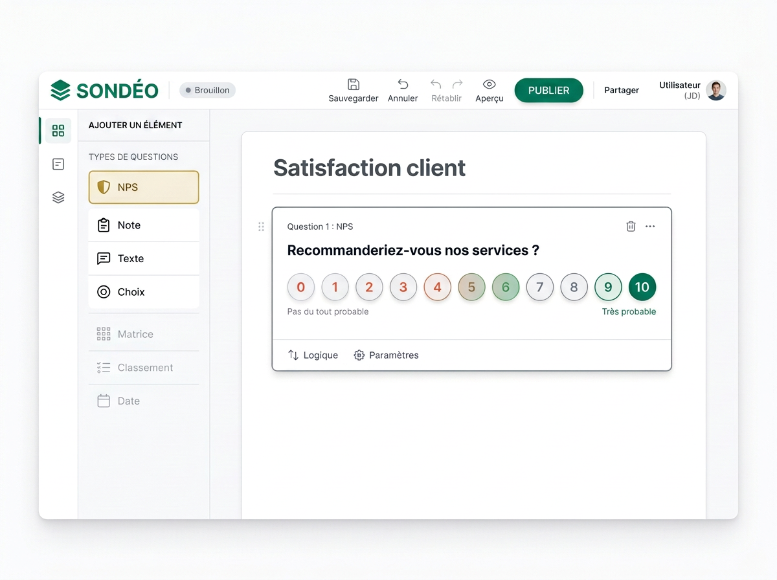Click the Utilisateur (JD) account name
The width and height of the screenshot is (777, 580).
[680, 91]
